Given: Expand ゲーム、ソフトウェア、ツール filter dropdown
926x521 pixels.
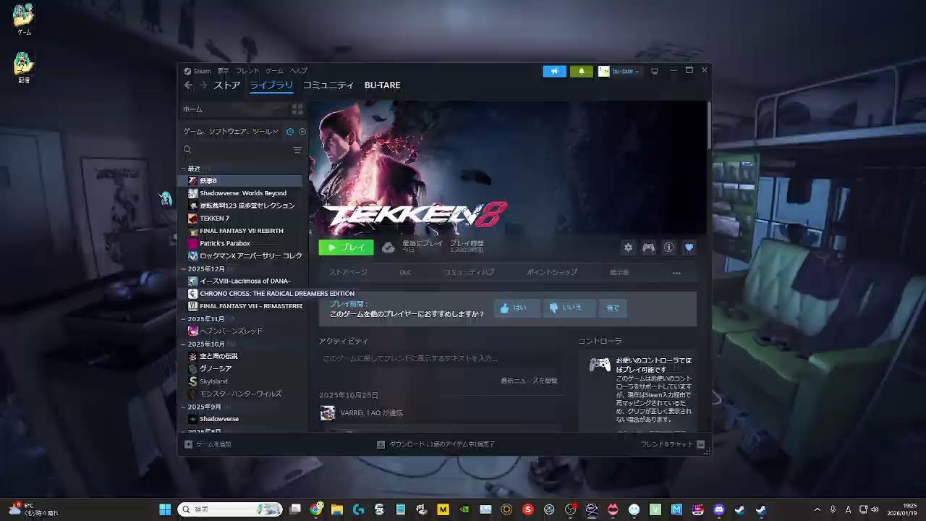Looking at the screenshot, I should pyautogui.click(x=231, y=132).
